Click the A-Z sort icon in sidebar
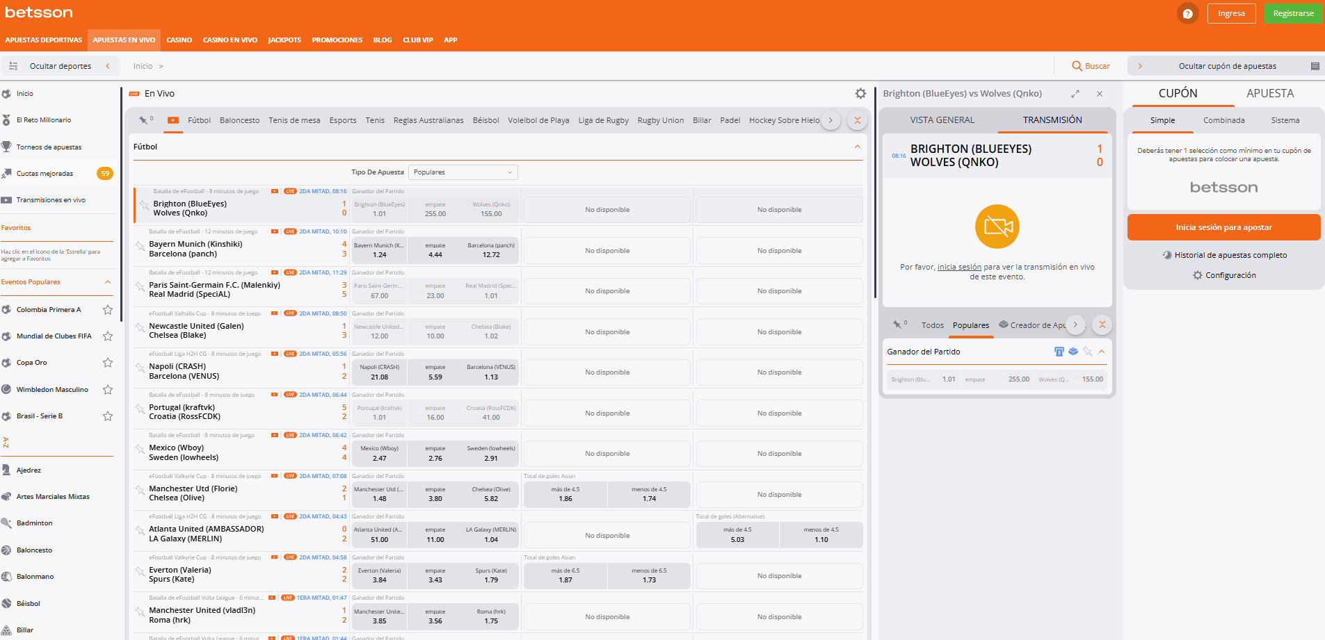The height and width of the screenshot is (640, 1325). (6, 442)
